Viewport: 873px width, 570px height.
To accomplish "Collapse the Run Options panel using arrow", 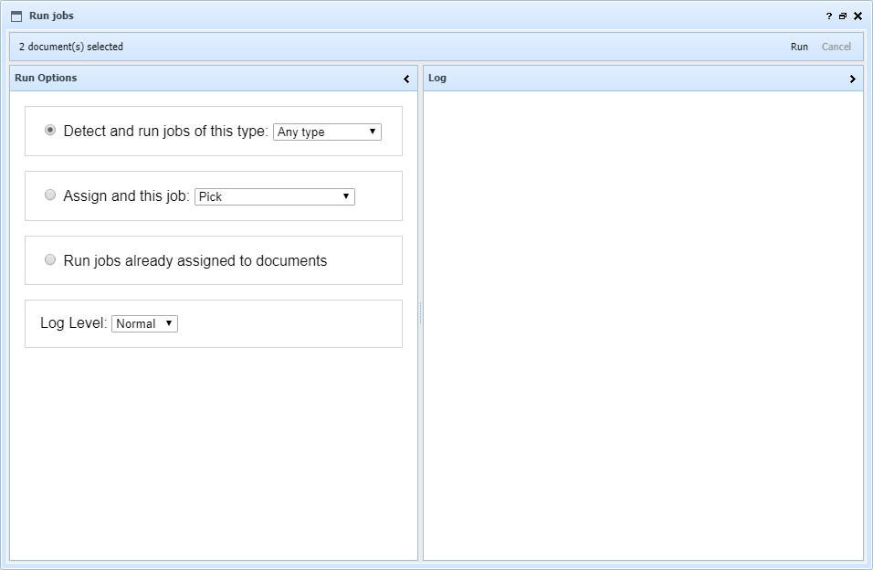I will tap(406, 79).
